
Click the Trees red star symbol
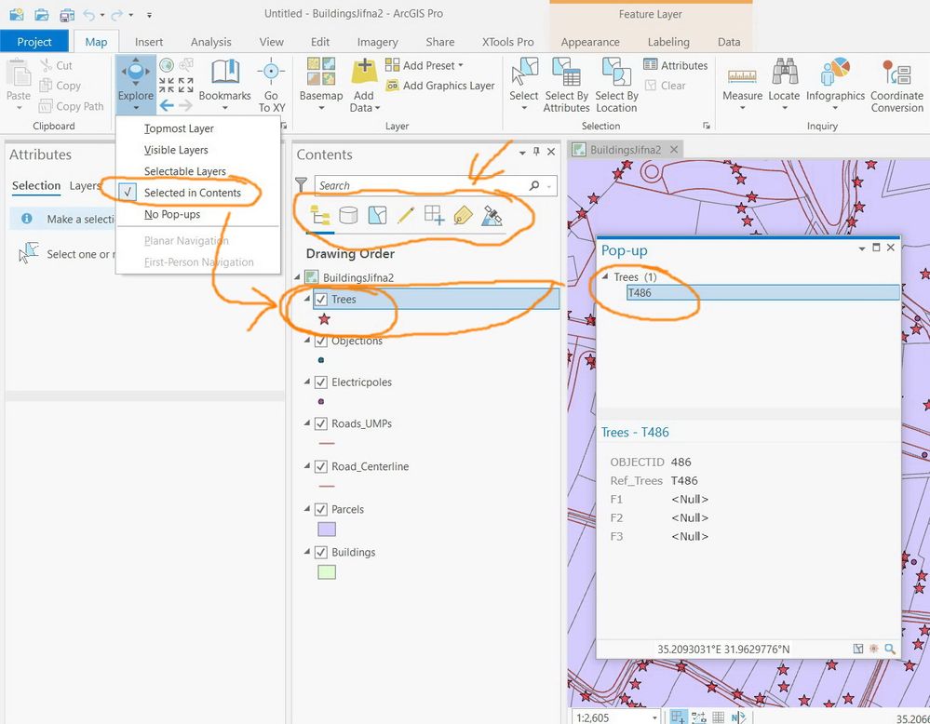tap(324, 319)
